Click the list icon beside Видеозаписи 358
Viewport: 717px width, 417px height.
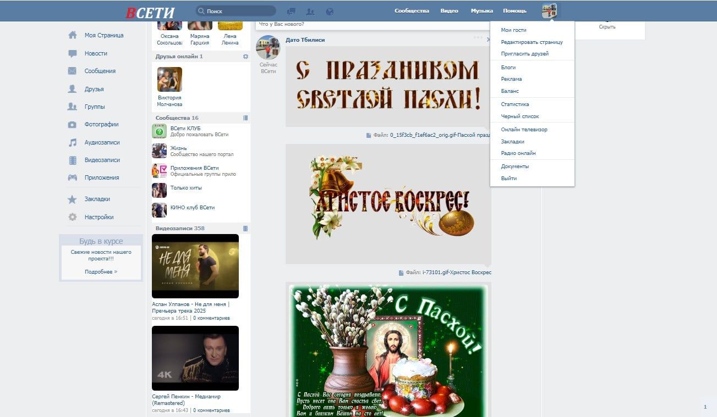coord(245,229)
